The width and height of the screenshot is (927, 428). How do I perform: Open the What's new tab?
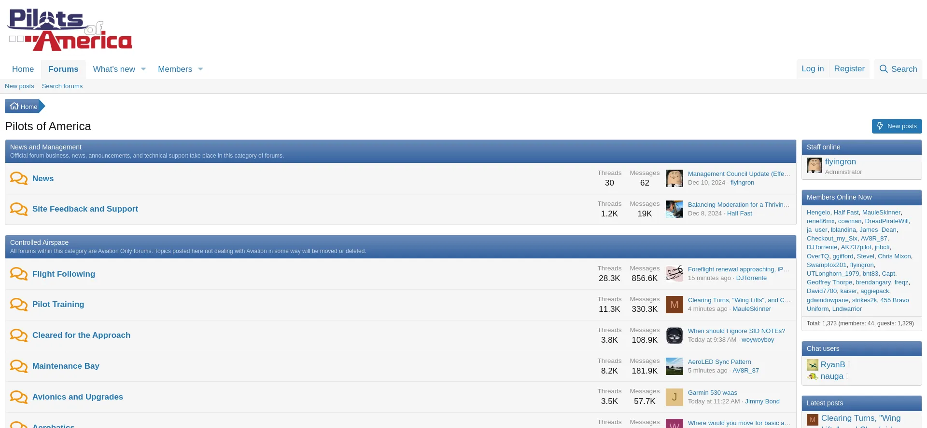(x=114, y=69)
